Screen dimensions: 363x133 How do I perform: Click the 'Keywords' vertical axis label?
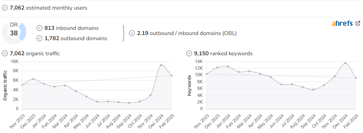189,85
